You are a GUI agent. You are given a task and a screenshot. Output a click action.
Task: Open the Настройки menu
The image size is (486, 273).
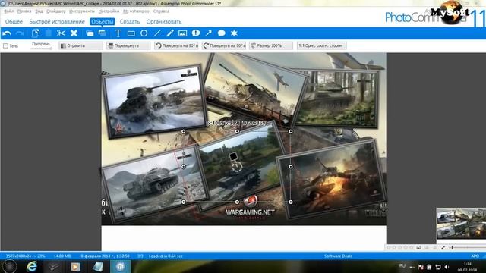pyautogui.click(x=109, y=11)
